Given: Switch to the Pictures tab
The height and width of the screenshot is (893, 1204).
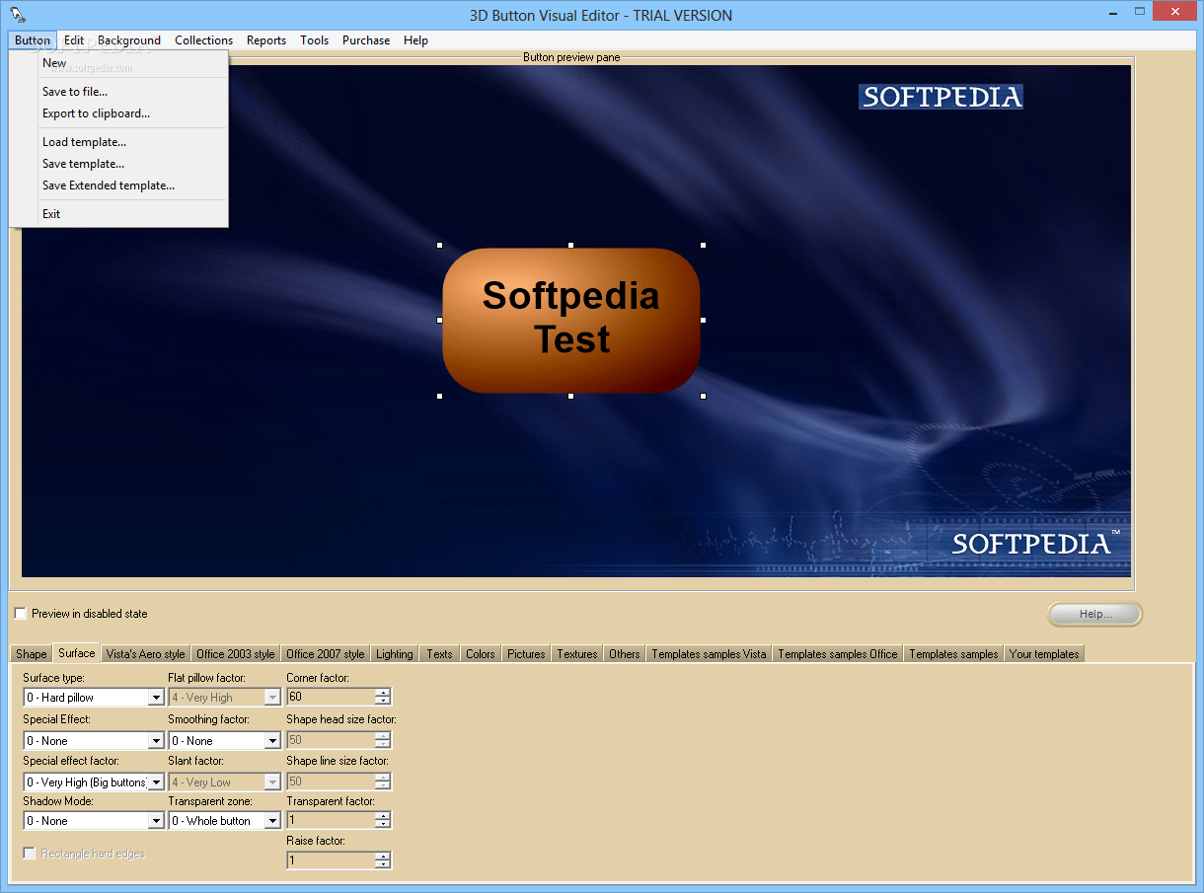Looking at the screenshot, I should tap(526, 654).
